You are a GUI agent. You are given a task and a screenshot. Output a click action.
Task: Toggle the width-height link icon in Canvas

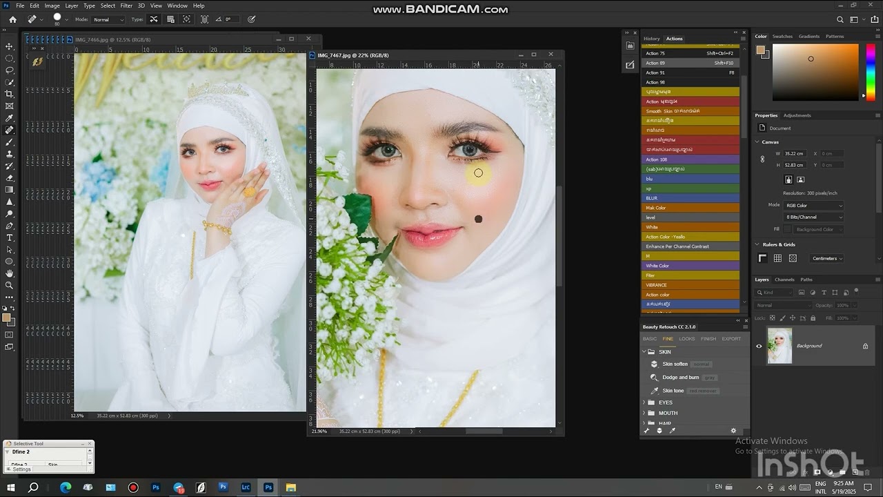pos(762,159)
